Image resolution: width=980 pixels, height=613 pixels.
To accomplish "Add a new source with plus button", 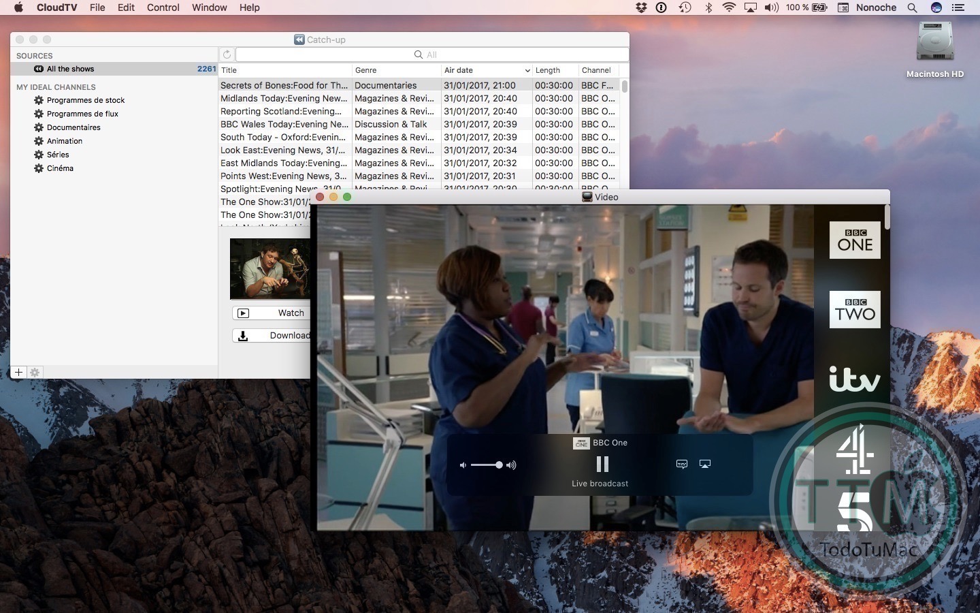I will [18, 372].
